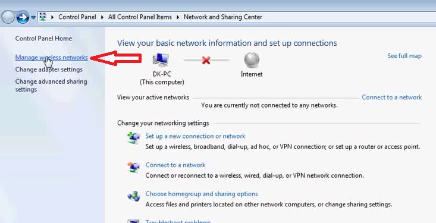Screen dimensions: 436x223
Task: Click the Forward navigation arrow button
Action: (x=23, y=17)
